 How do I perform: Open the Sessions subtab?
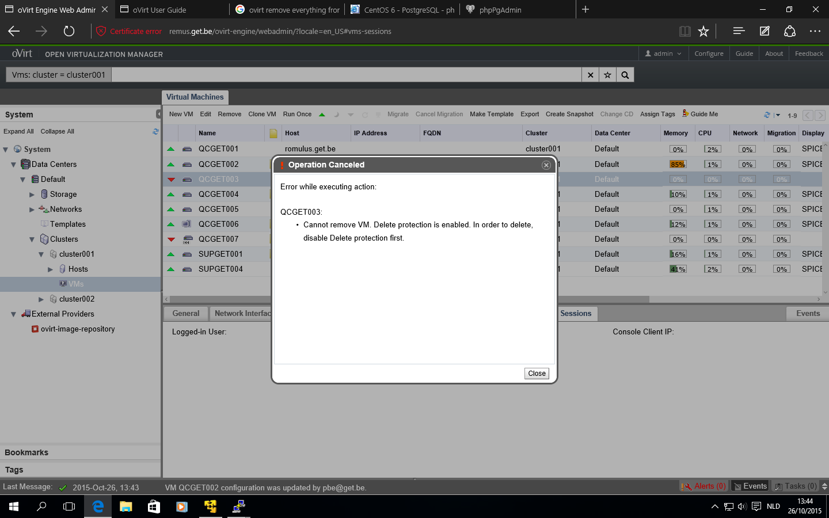pos(576,314)
